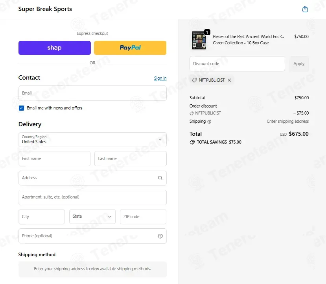Focus the First name field
The image size is (326, 284).
[x=55, y=159]
